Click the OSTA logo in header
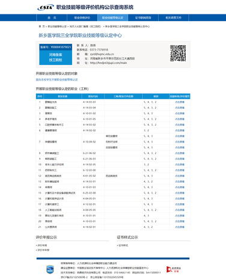 46,7
